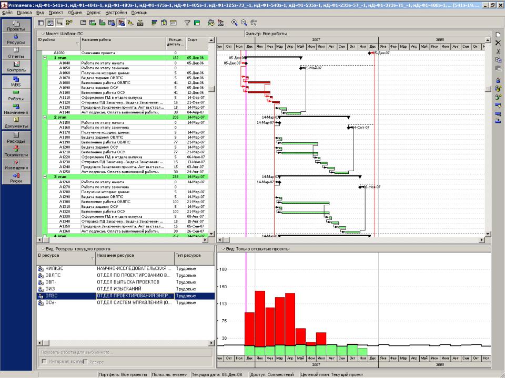Select the ОИЗ resource row
505x378 pixels.
[126, 289]
